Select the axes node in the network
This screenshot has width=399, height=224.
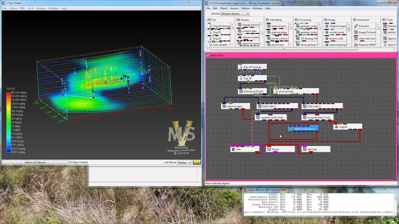[x=245, y=149]
